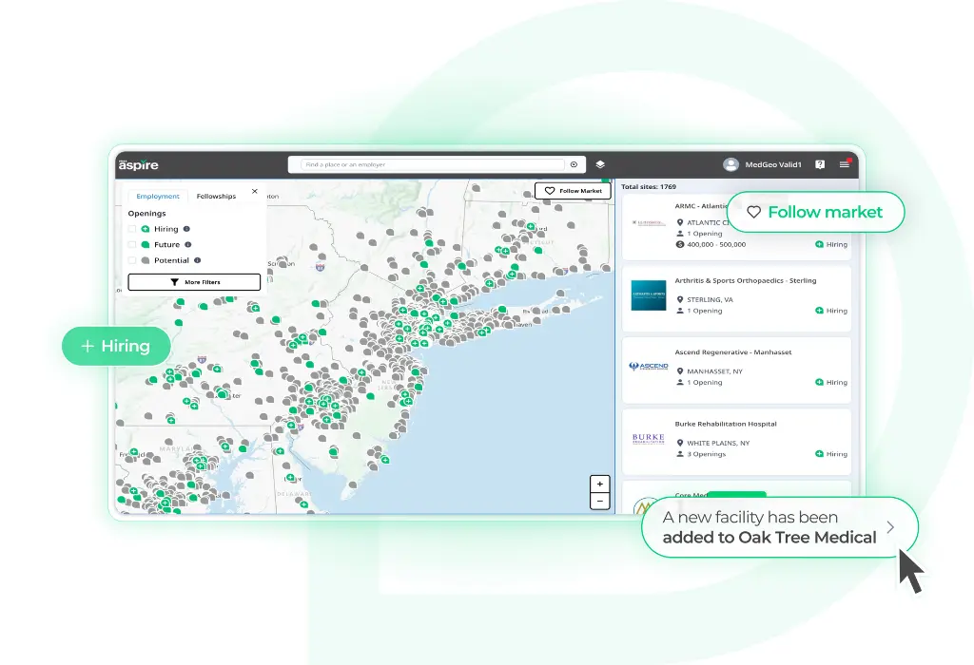Check the Future openings checkbox
Image resolution: width=974 pixels, height=665 pixels.
point(132,244)
